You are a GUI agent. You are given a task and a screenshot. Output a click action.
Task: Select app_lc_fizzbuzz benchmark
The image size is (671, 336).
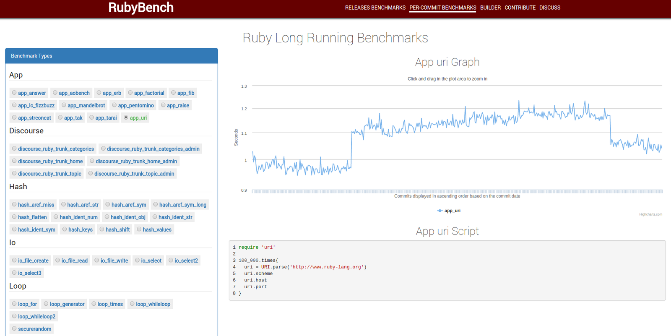[33, 105]
